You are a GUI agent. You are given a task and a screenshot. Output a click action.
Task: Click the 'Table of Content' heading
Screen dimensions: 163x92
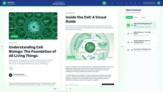[x=133, y=10]
